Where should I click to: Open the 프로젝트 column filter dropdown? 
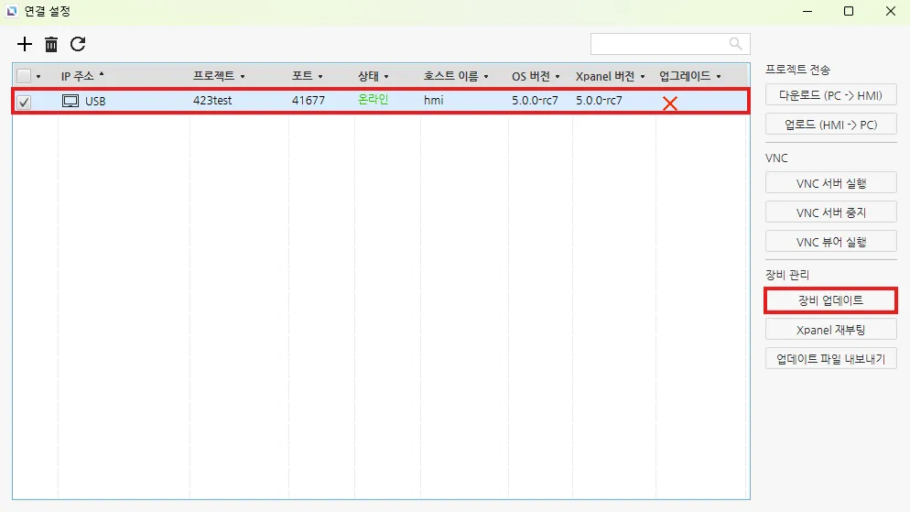click(242, 77)
